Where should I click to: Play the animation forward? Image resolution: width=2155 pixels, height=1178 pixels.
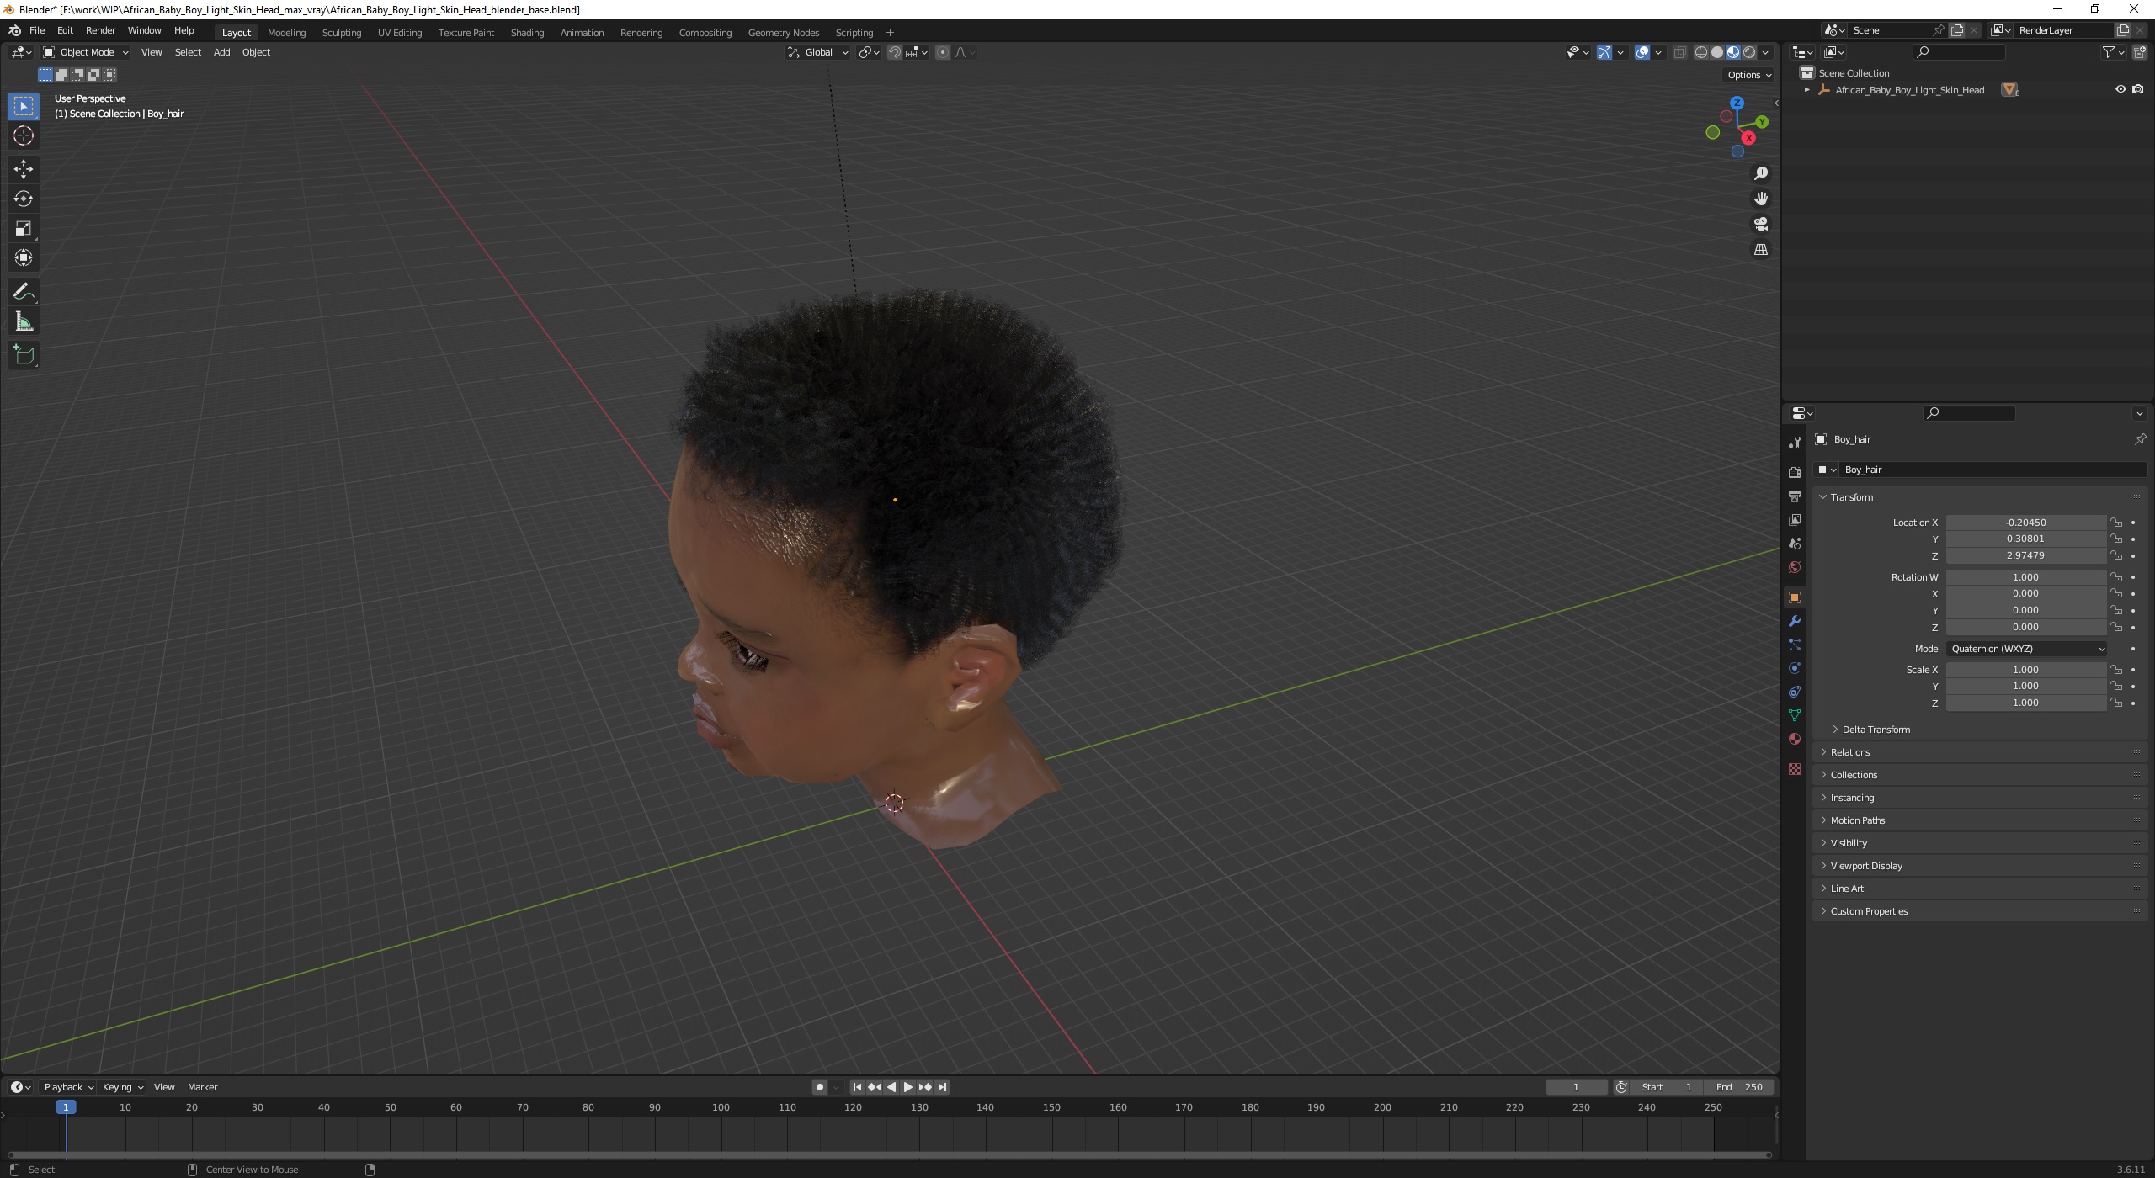coord(907,1087)
